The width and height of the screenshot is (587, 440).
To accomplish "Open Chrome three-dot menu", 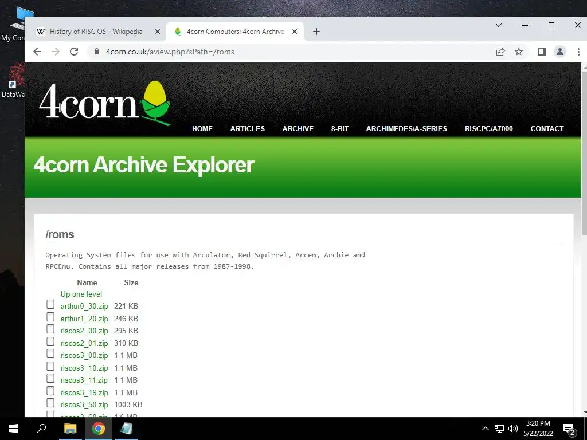I will [x=578, y=52].
